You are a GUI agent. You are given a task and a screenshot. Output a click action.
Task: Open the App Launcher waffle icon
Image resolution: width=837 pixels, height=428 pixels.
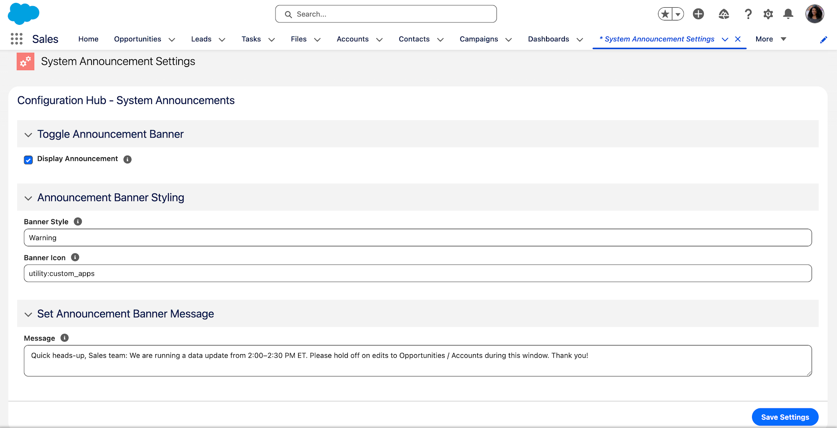tap(16, 39)
